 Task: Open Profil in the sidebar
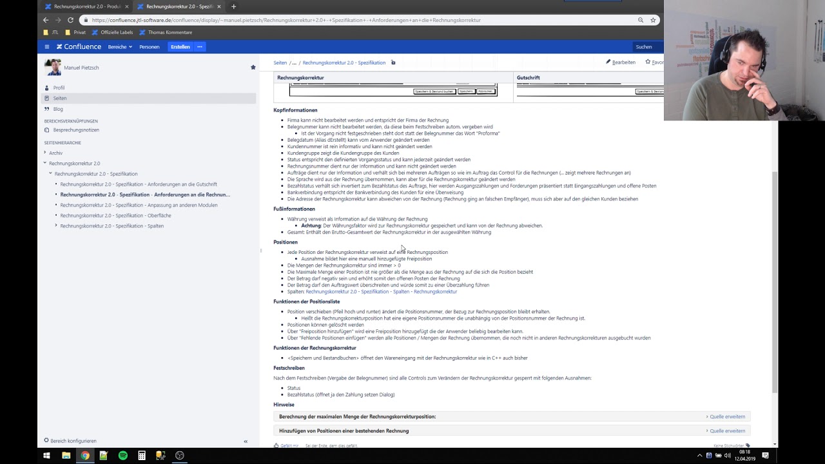click(x=59, y=88)
